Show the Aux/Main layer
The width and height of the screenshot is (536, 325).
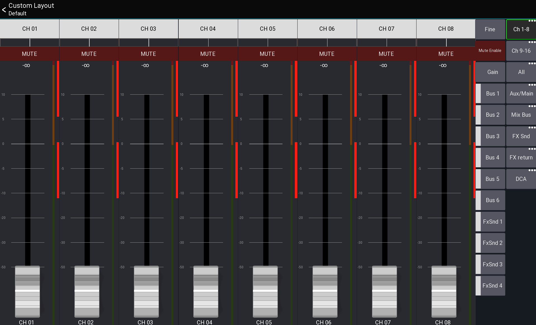click(x=520, y=93)
